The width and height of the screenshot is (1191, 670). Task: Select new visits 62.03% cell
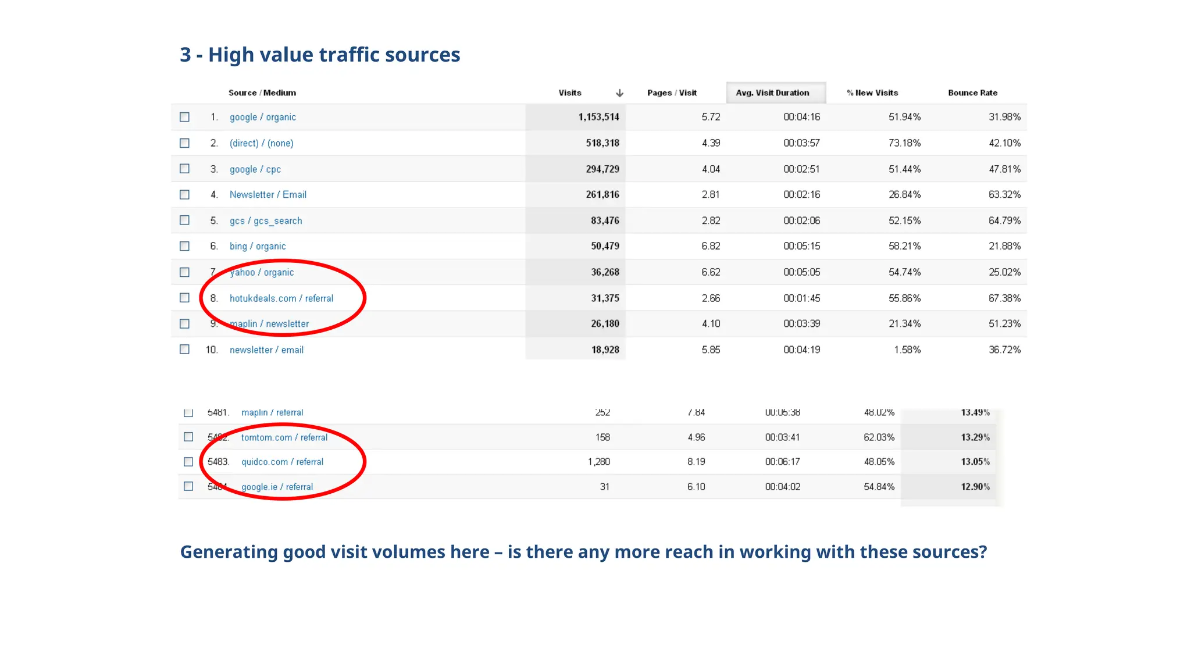coord(879,437)
